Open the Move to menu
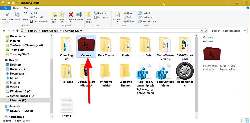The width and height of the screenshot is (250, 123). [x=54, y=17]
